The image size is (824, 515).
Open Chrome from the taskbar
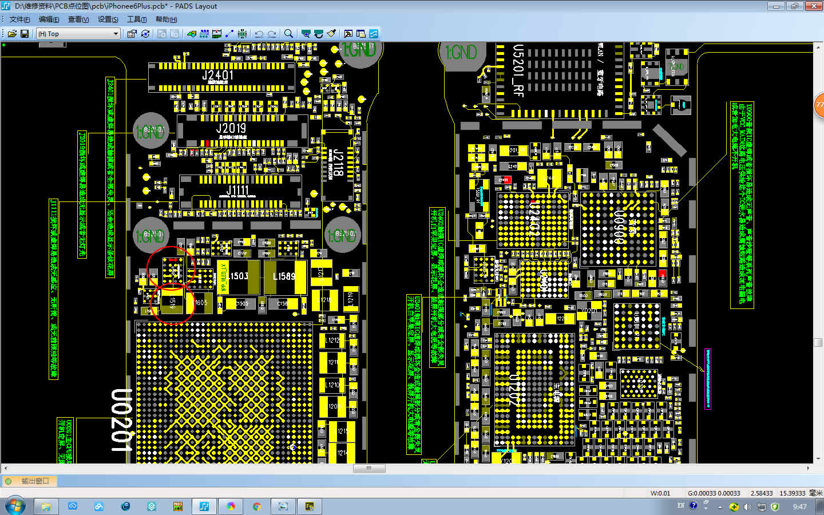point(257,506)
